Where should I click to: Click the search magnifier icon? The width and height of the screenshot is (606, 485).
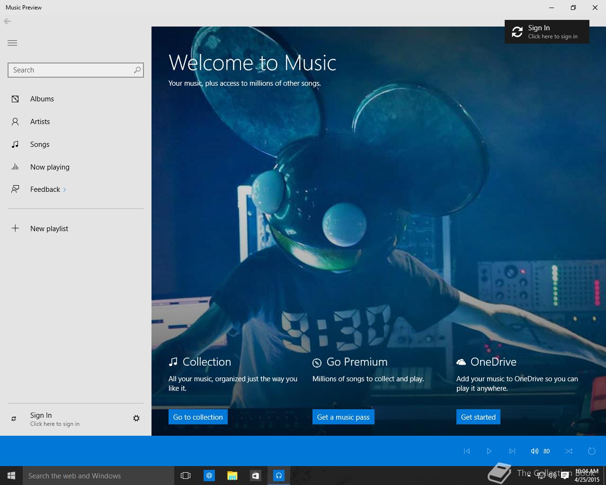pos(137,70)
